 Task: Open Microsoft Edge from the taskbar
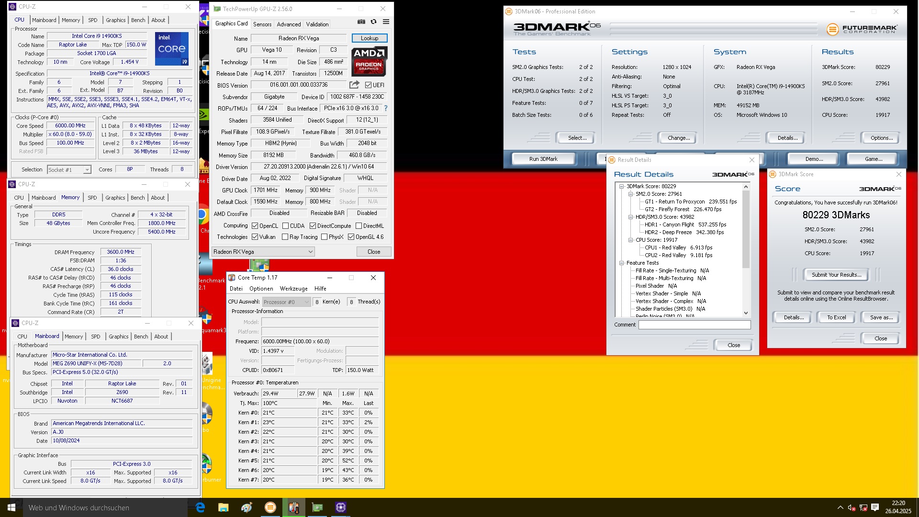click(200, 507)
